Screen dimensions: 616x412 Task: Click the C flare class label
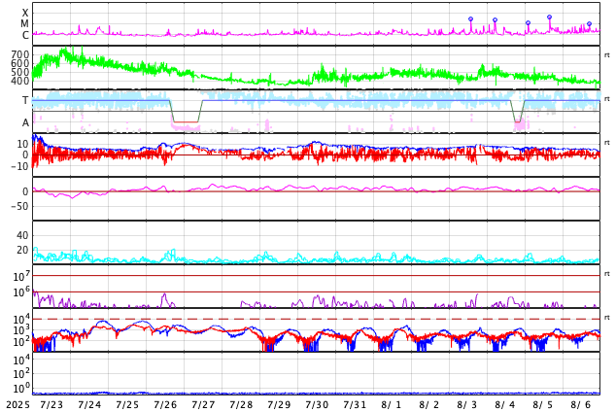tap(25, 35)
